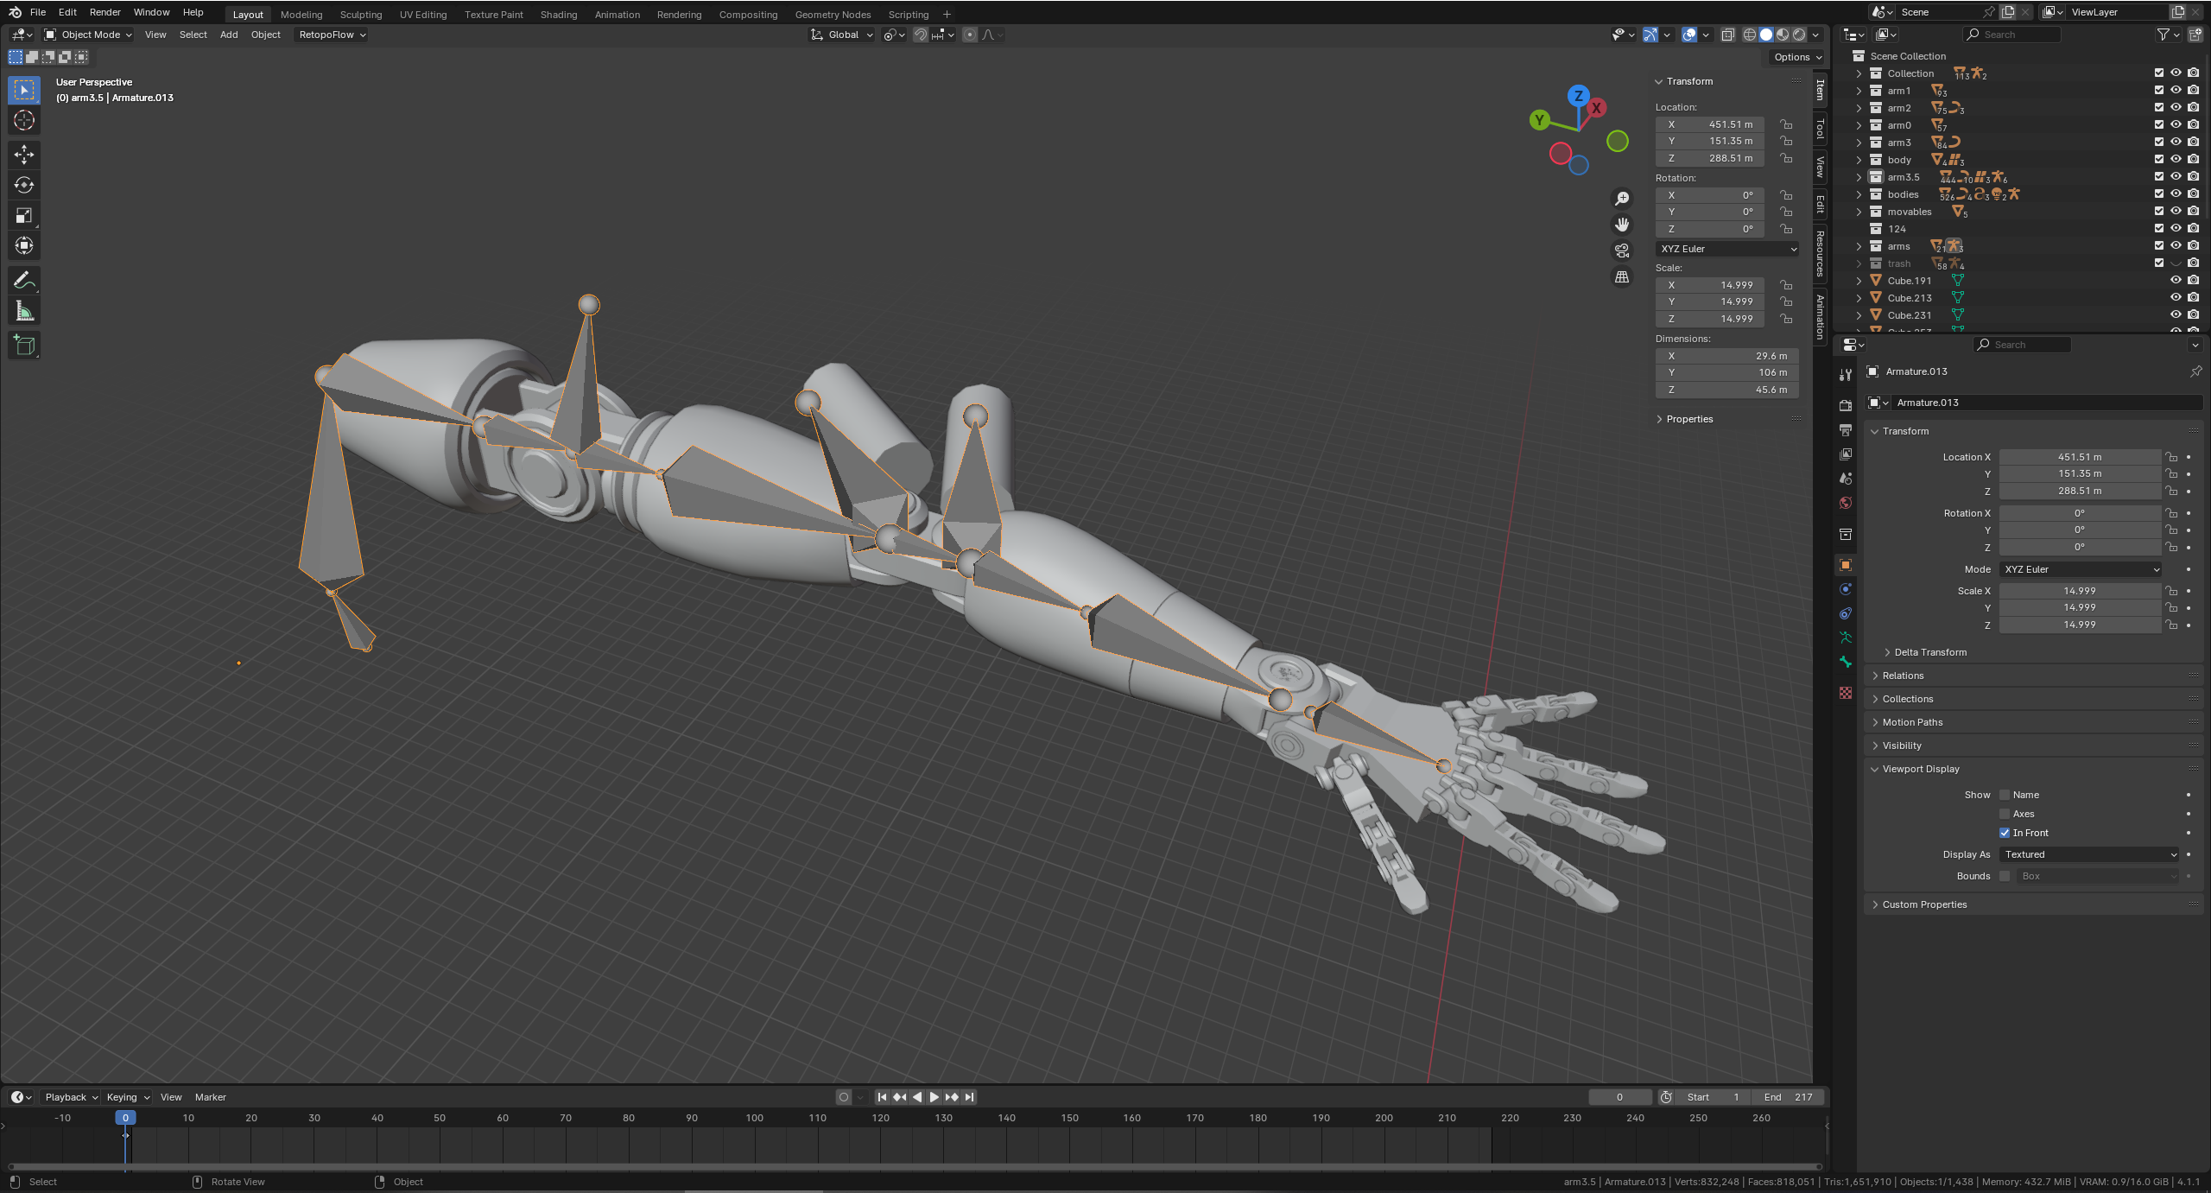Activate the Move tool
Viewport: 2211px width, 1193px height.
(24, 155)
